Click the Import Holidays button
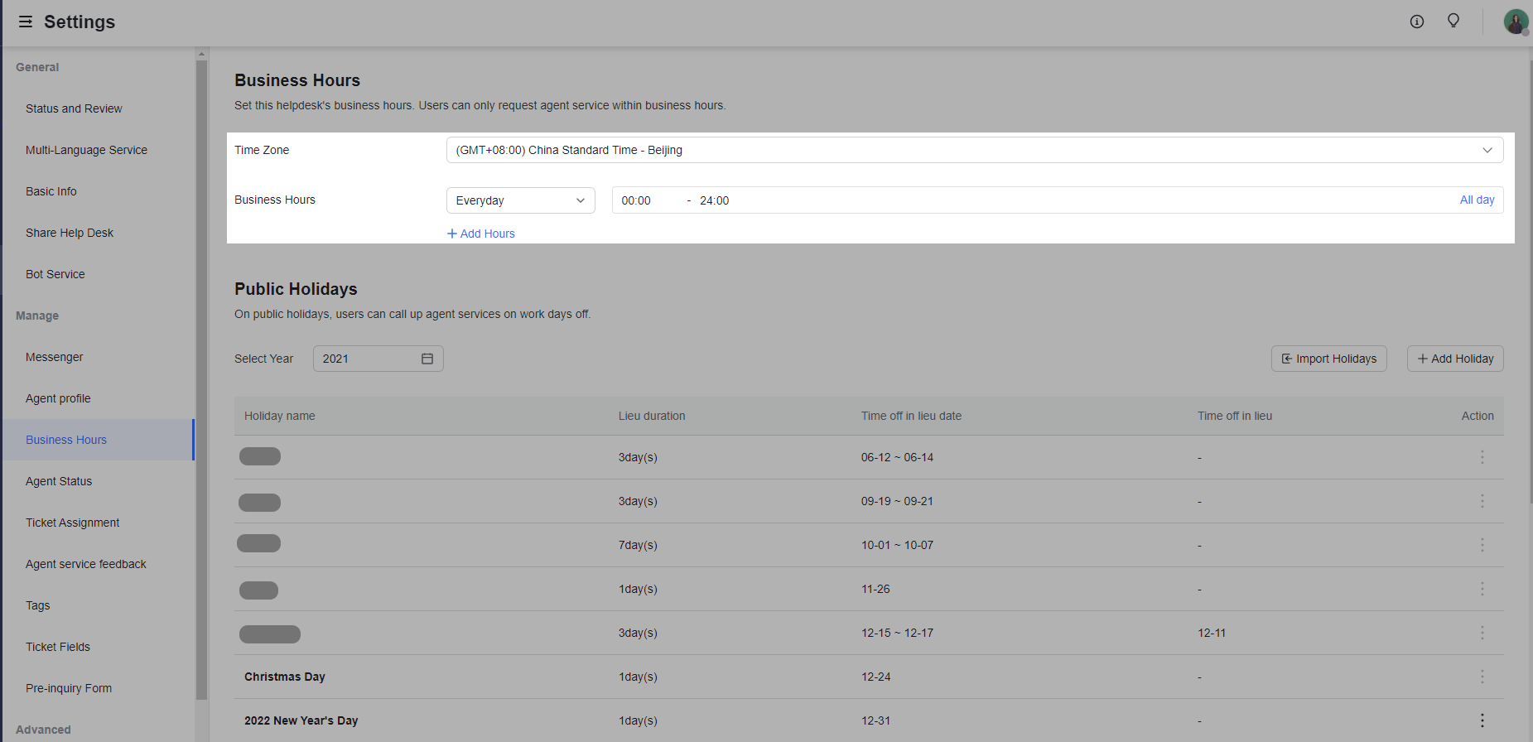This screenshot has height=742, width=1533. click(1328, 359)
